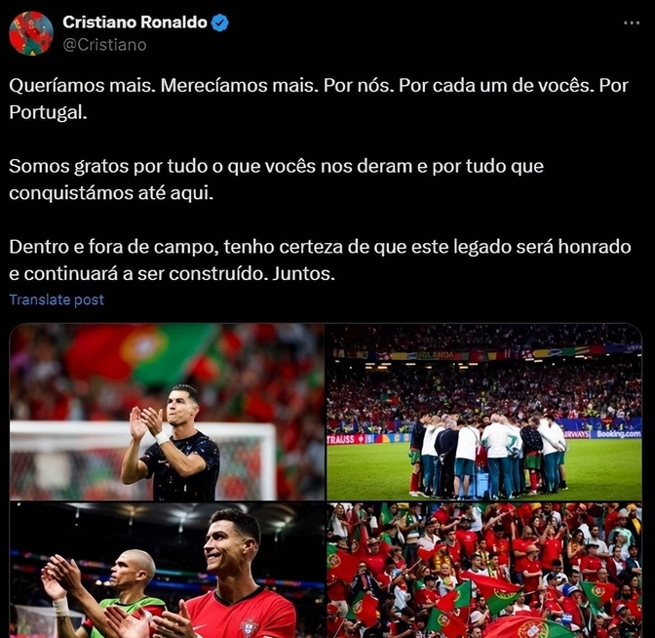This screenshot has width=655, height=638.
Task: Open photo of Ronaldo applauding near goal
Action: pyautogui.click(x=167, y=412)
